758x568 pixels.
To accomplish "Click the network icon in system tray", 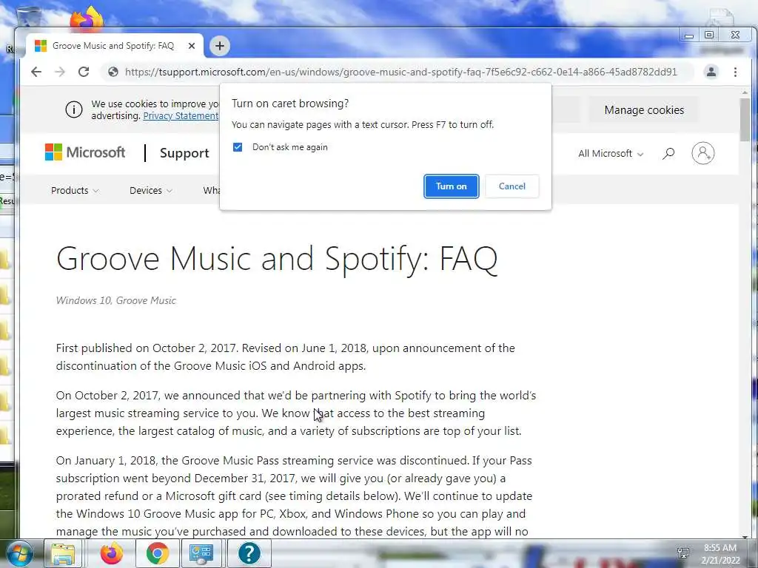I will pyautogui.click(x=683, y=553).
